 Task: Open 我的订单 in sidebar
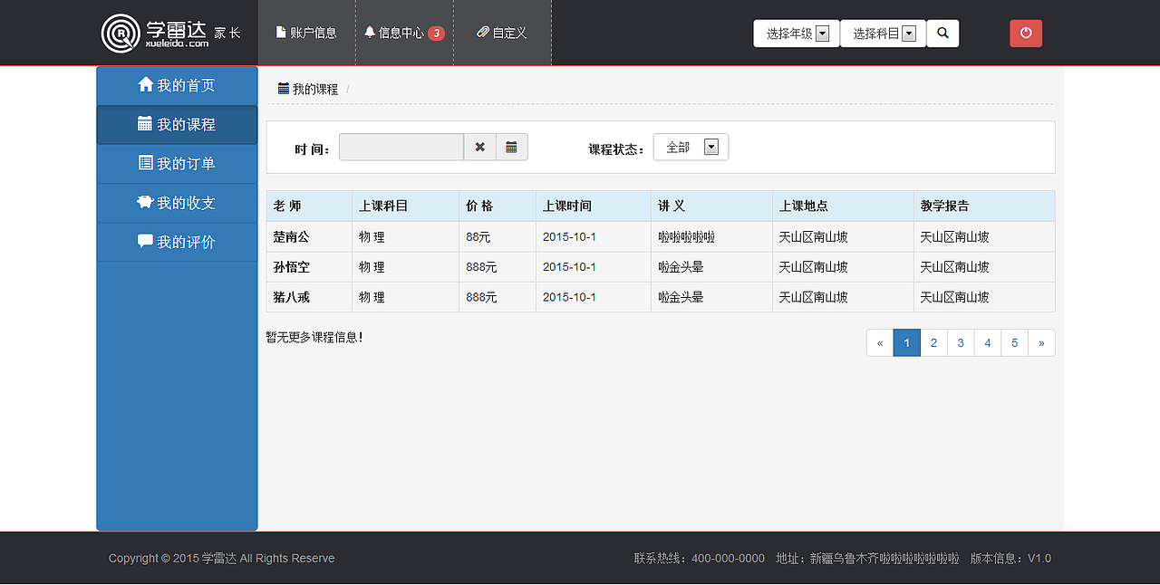tap(177, 164)
